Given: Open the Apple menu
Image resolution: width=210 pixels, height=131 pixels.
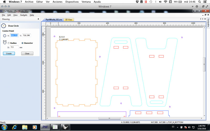Looking at the screenshot, I should 4,2.
